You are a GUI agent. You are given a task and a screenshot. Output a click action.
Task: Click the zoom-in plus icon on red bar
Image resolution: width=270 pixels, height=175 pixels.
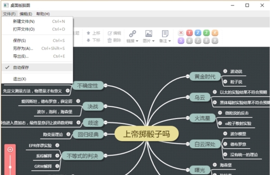[x=10, y=149]
